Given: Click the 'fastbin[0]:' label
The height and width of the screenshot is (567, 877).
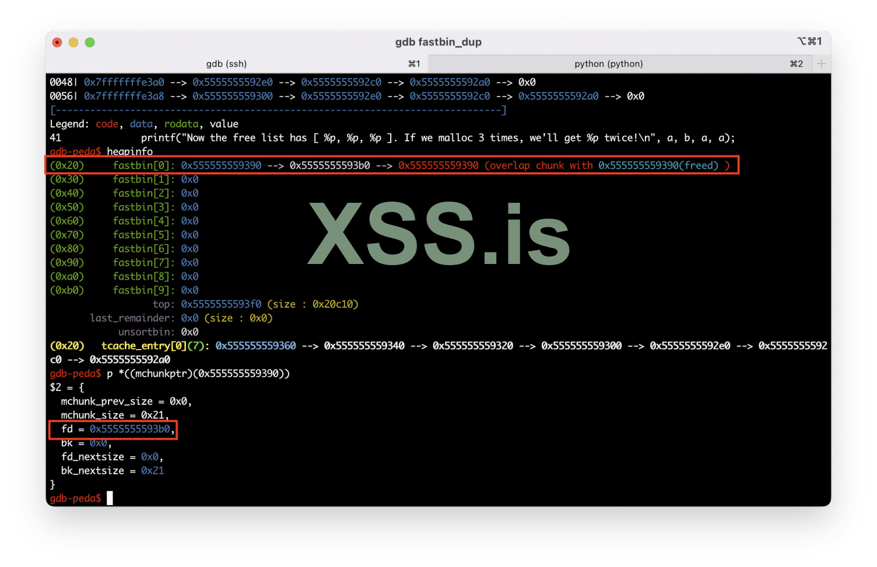Looking at the screenshot, I should [144, 165].
